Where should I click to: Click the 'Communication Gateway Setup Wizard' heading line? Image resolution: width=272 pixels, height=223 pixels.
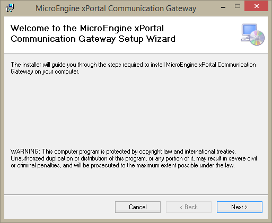pyautogui.click(x=93, y=39)
